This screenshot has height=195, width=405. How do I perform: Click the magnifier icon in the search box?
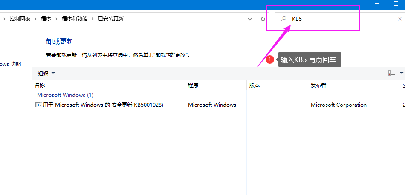283,19
